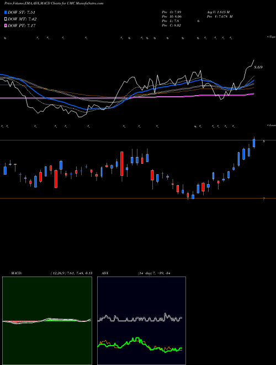This screenshot has height=365, width=276.
Task: Click the 'Pre V: 7.678 M' value
Action: (x=219, y=17)
